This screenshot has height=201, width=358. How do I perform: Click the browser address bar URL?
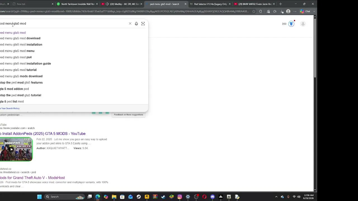[124, 11]
